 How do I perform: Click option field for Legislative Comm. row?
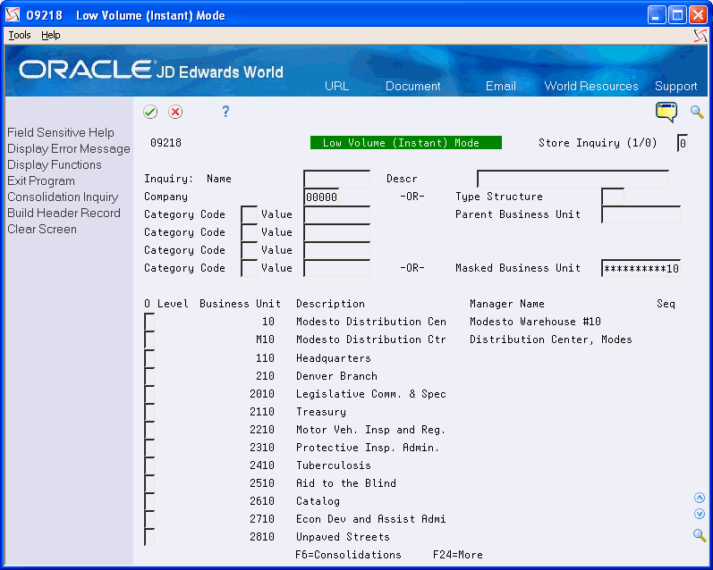point(149,394)
